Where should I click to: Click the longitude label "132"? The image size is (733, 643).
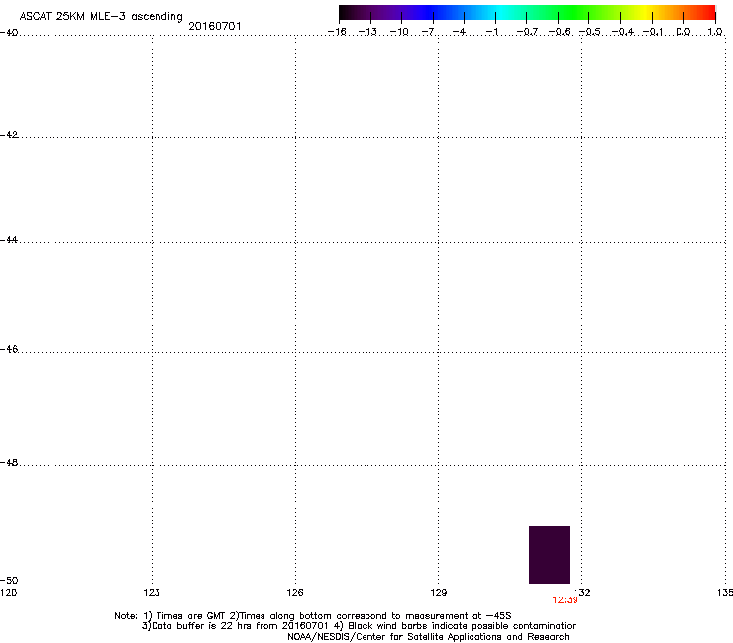[x=582, y=593]
